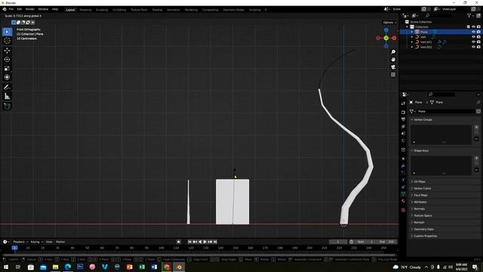Switch to the Modeling workspace tab

[x=85, y=10]
